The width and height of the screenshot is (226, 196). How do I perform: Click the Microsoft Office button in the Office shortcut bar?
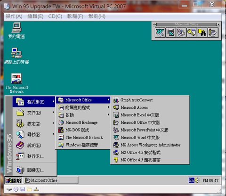[x=213, y=33]
